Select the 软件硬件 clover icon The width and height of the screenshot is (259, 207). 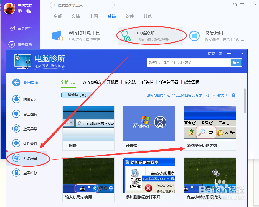(16, 143)
